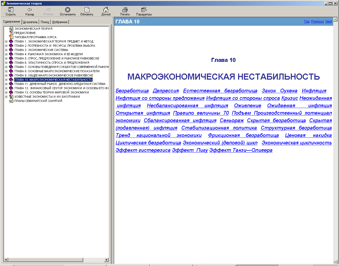Select ГЛАВА 13. ОСНОВЫ ТЕОРИИ МИРОВОЙ ЭКОНОМИКИ

52,92
